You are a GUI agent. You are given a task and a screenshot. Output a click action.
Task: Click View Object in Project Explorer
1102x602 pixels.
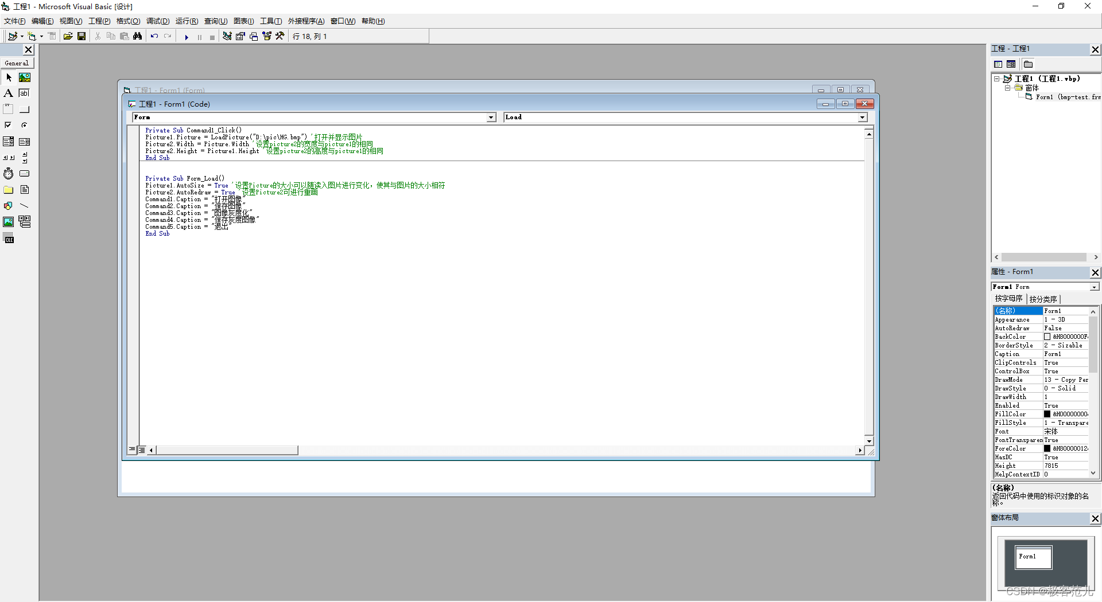click(1011, 64)
